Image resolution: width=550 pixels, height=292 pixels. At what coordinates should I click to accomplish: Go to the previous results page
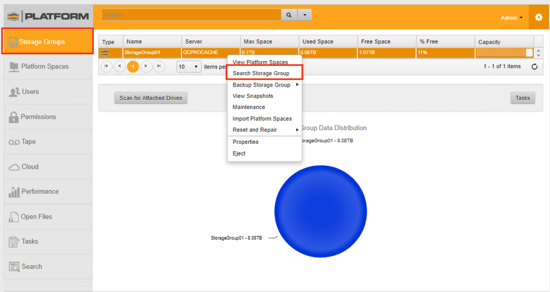click(119, 67)
